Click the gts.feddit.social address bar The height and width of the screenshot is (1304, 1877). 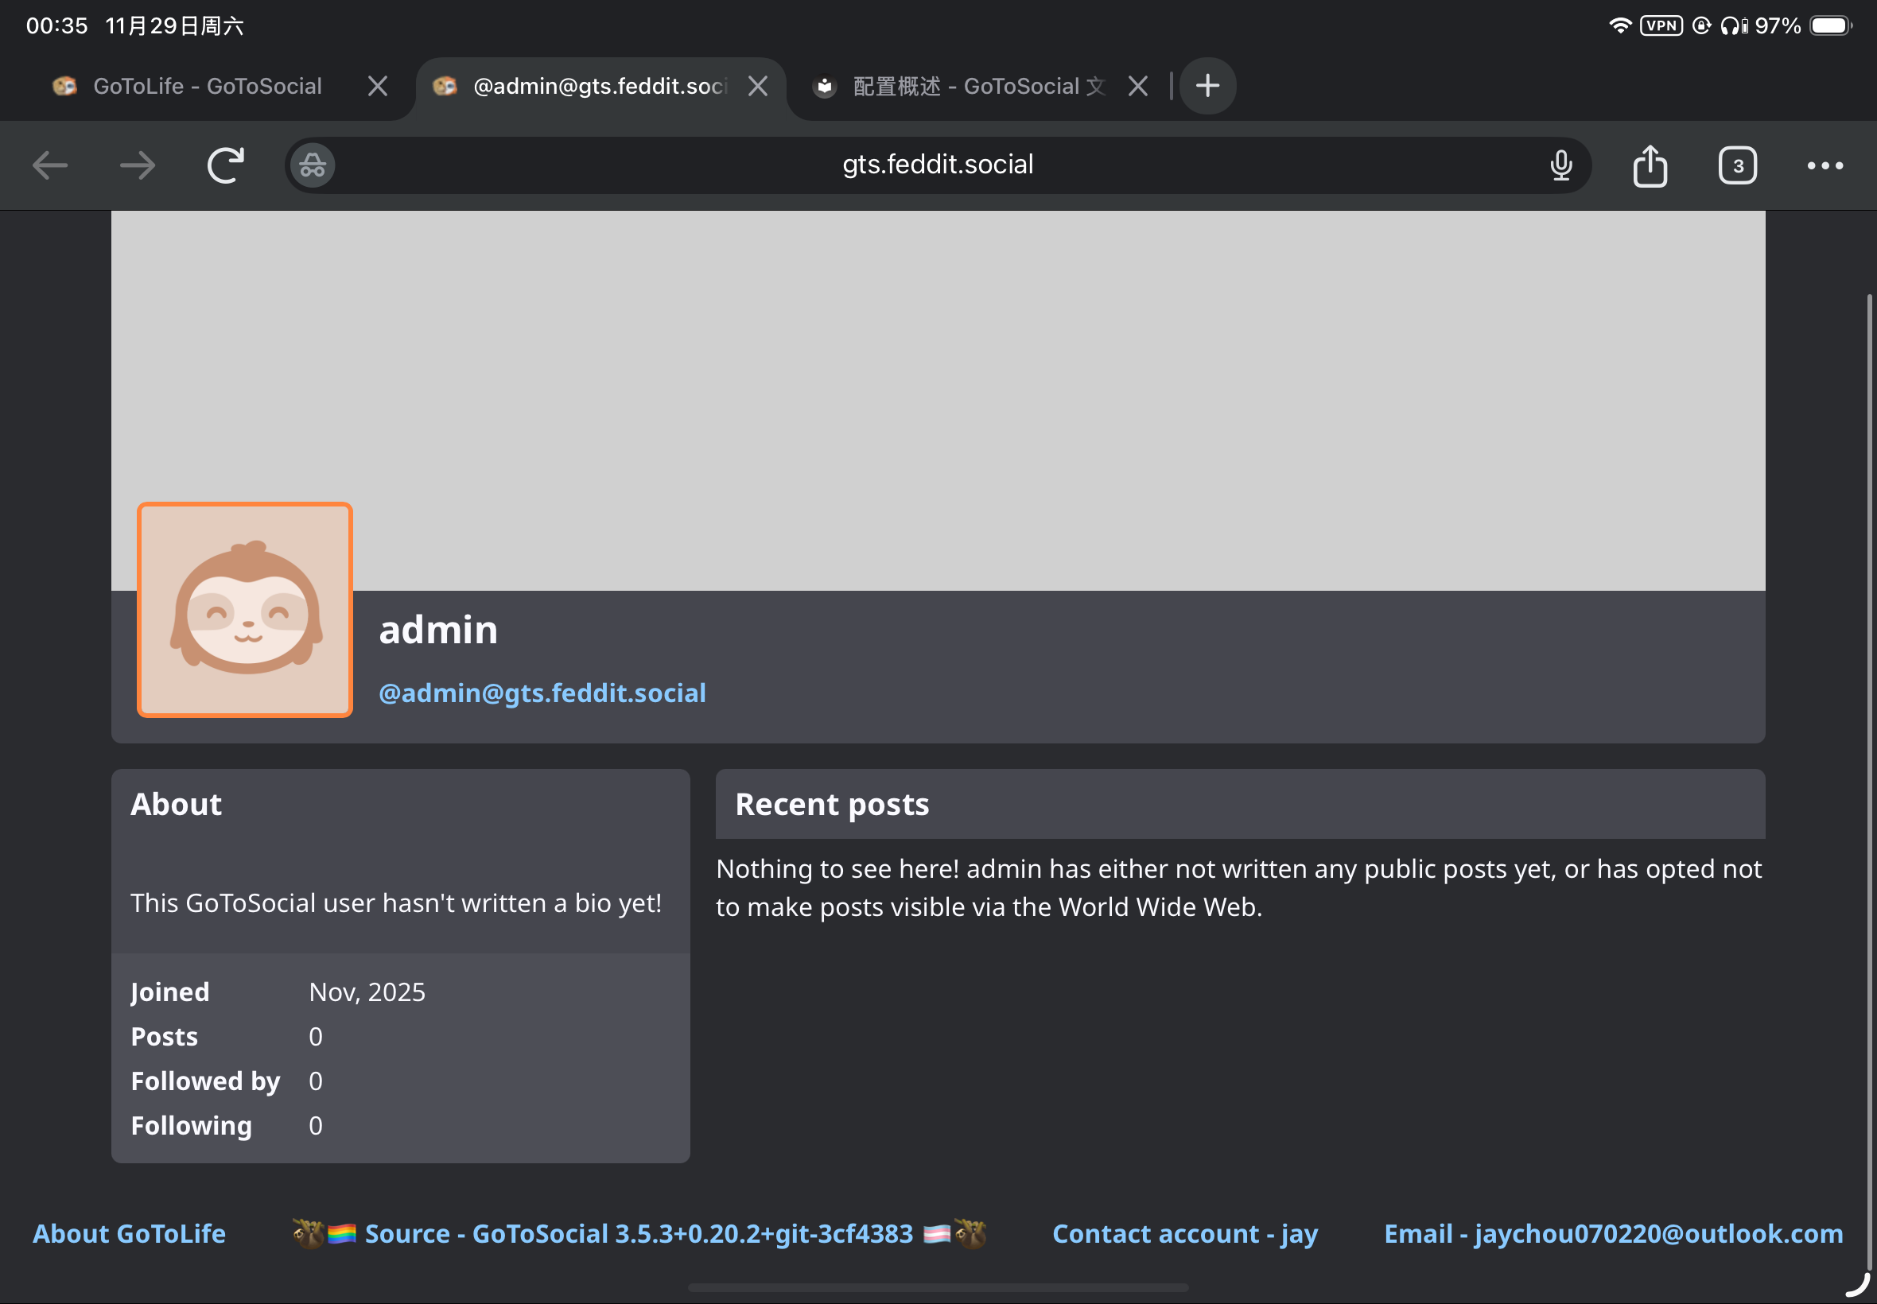coord(937,165)
